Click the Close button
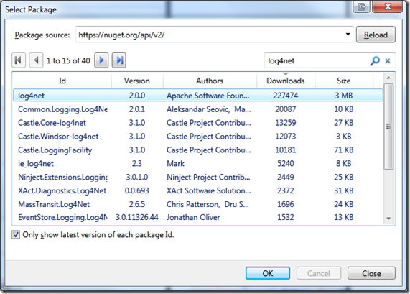Viewport: 410px width, 294px height. tap(371, 273)
